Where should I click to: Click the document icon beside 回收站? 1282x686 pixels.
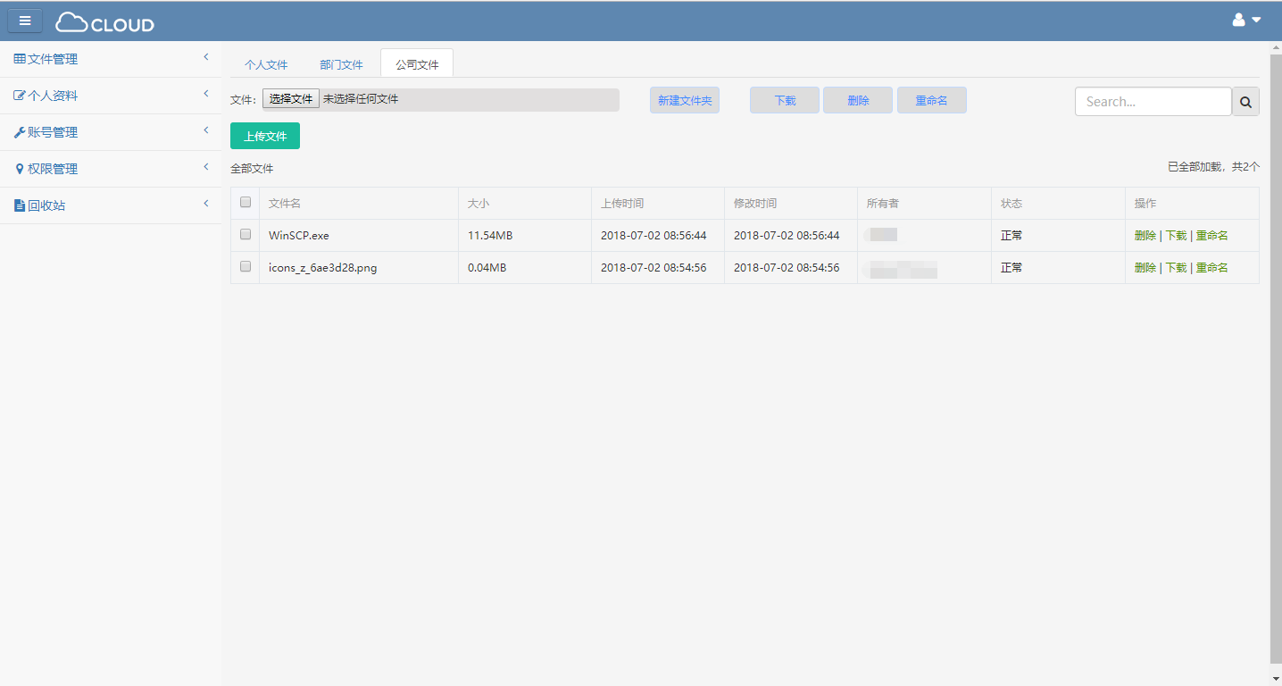click(20, 205)
